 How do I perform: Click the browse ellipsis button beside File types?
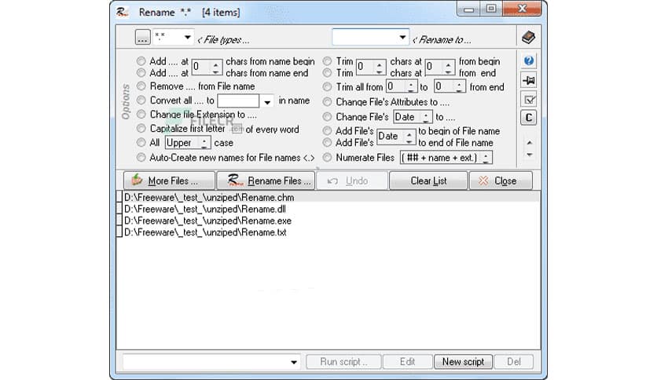click(x=142, y=37)
